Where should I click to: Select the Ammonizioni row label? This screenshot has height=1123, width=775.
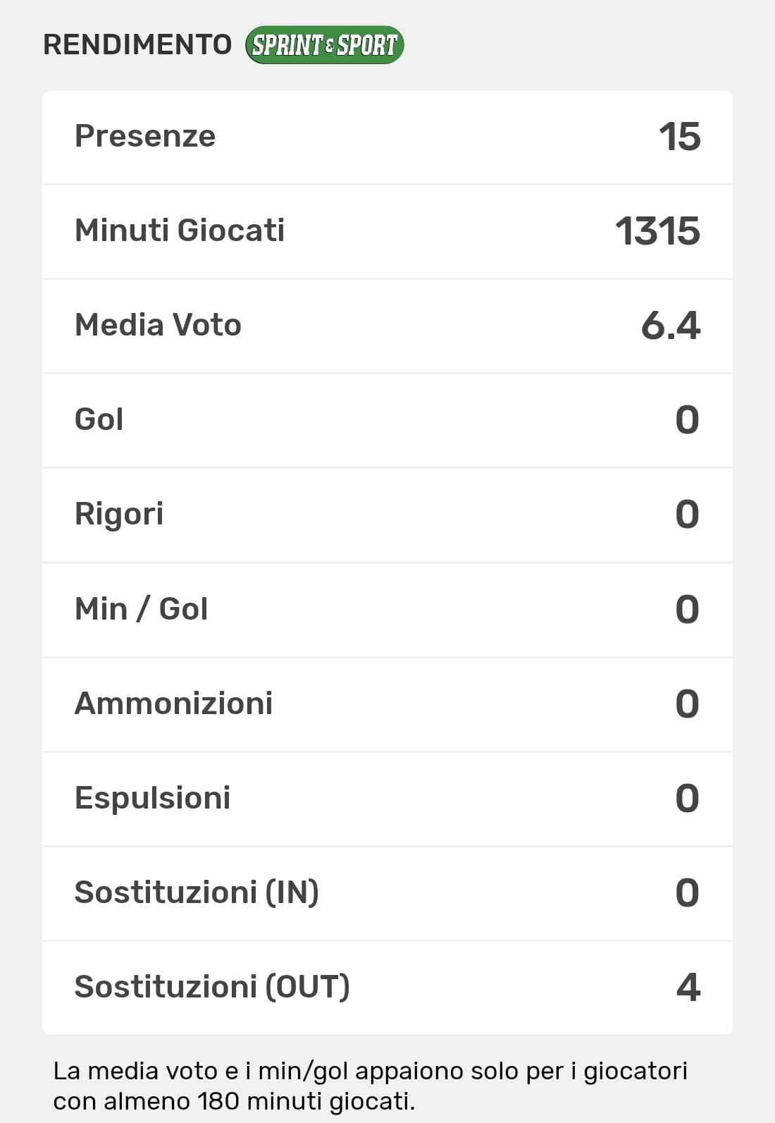(x=173, y=704)
